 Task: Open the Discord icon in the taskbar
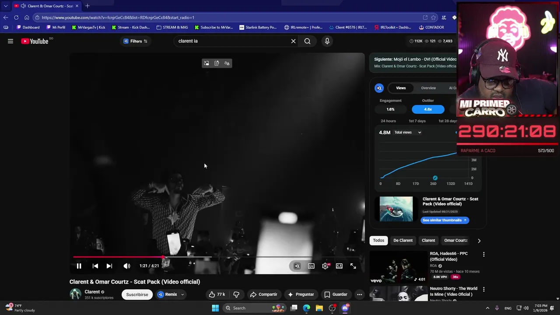pos(345,308)
